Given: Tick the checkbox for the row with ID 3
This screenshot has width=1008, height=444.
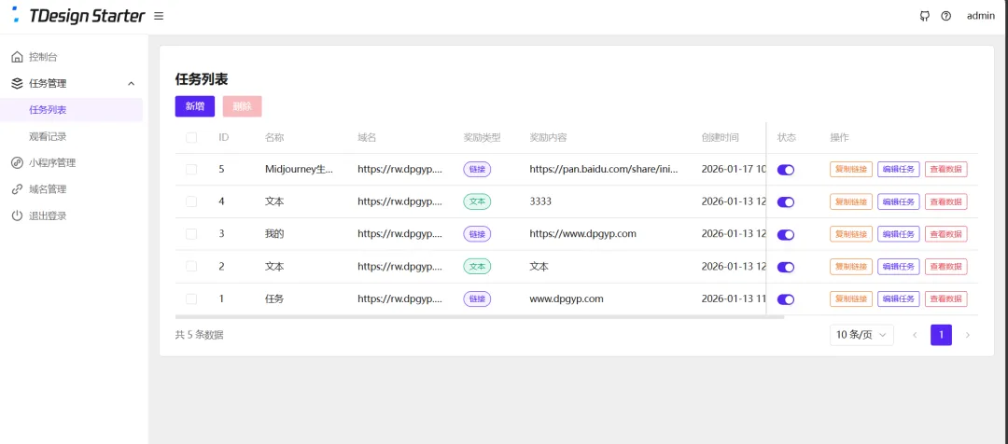Looking at the screenshot, I should (191, 234).
